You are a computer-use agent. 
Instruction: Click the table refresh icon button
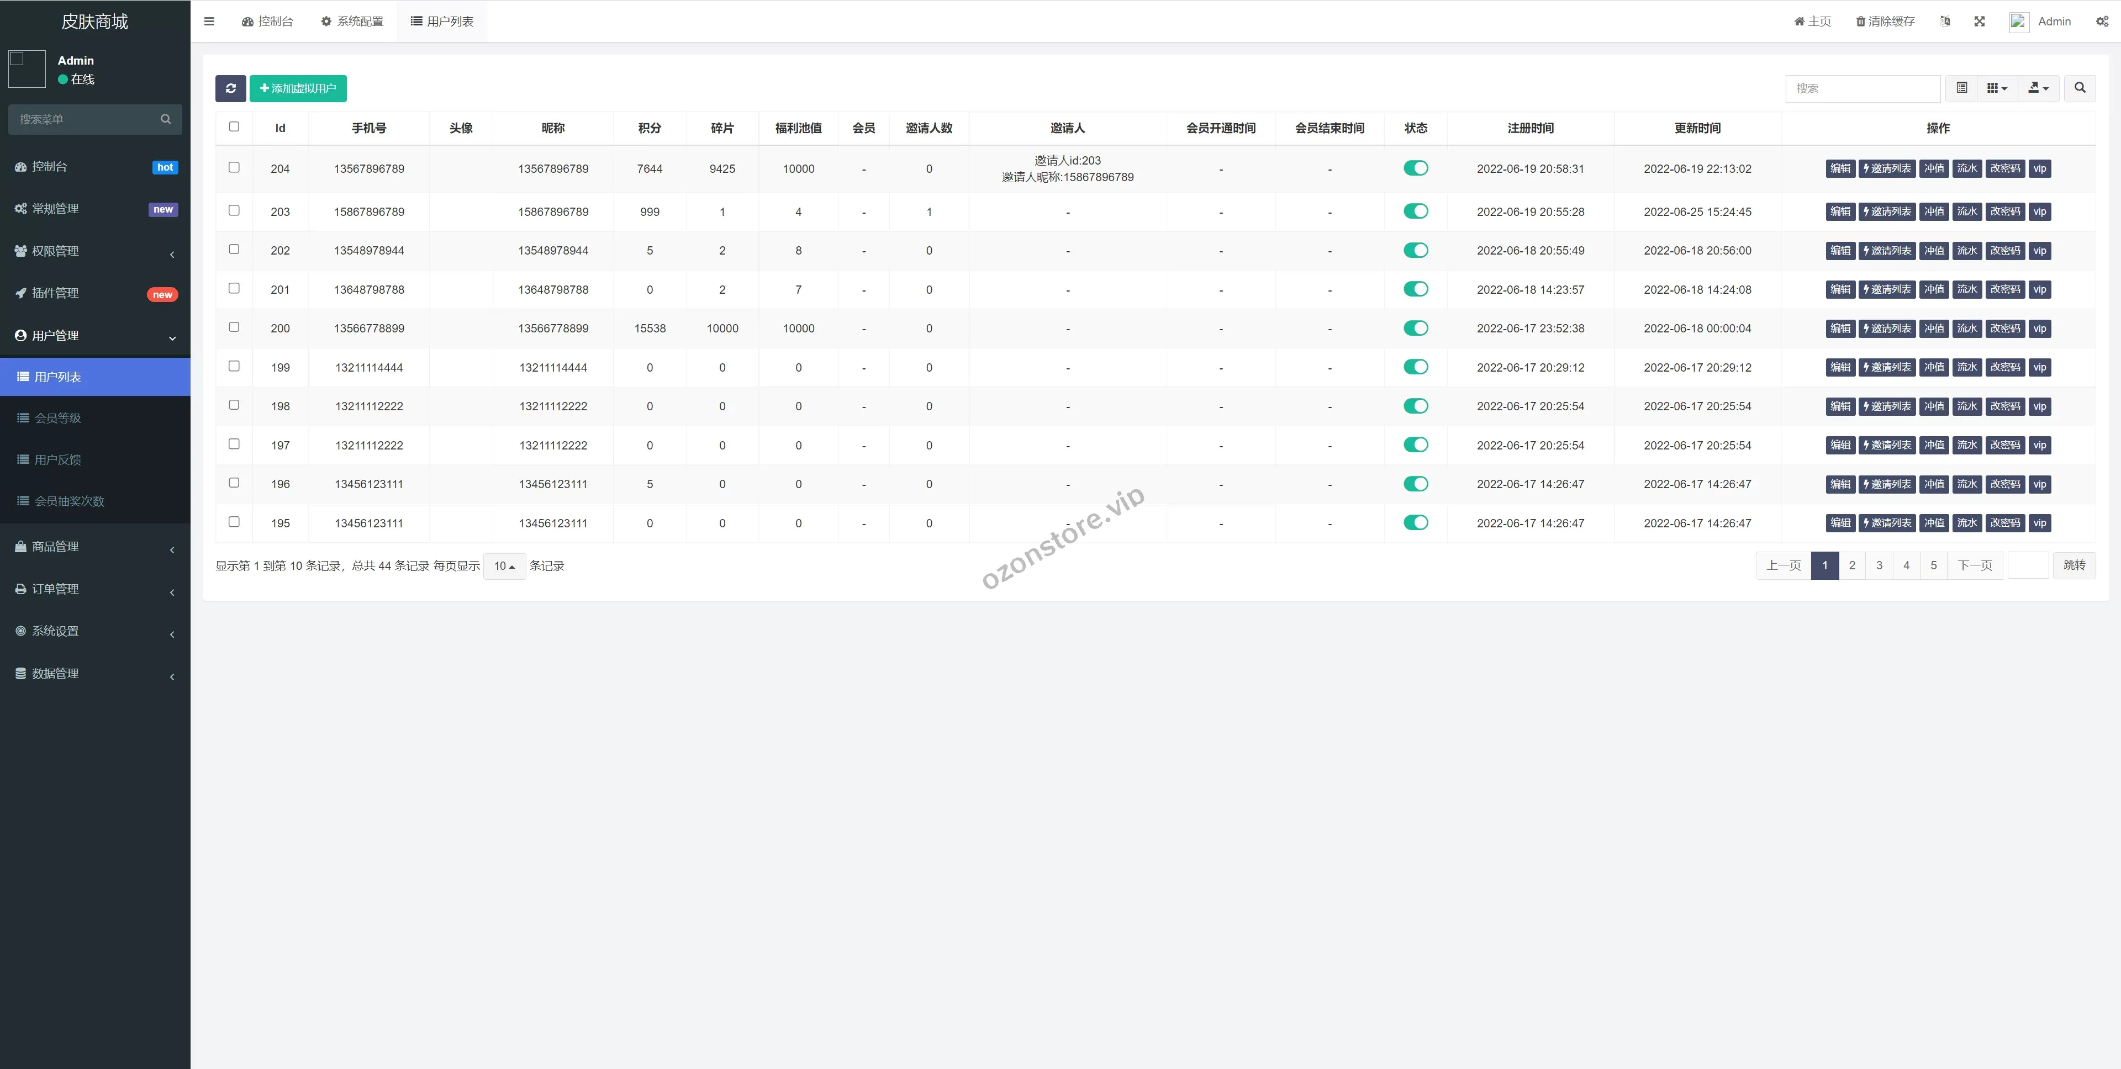pyautogui.click(x=230, y=88)
